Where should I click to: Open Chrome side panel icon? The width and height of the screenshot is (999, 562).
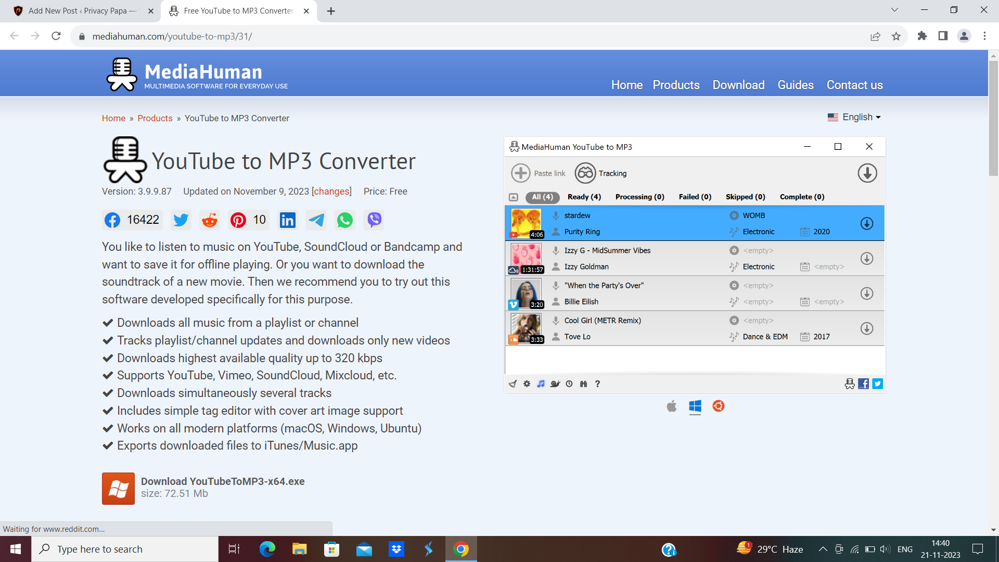coord(943,36)
